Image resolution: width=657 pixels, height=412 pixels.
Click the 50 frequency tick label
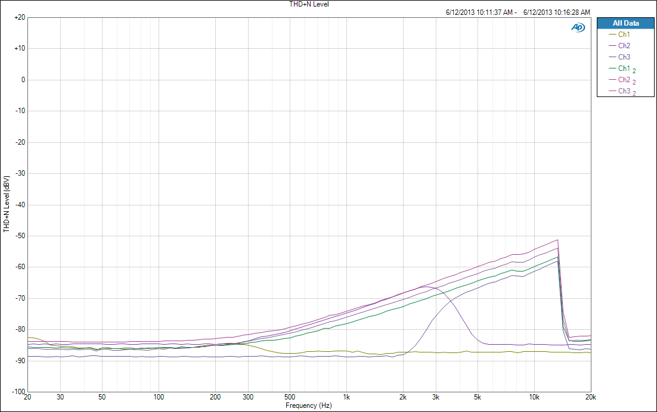pos(102,397)
